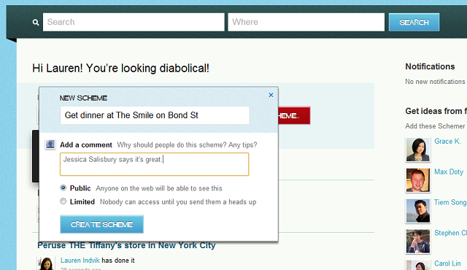Click Max Doty's profile photo
The width and height of the screenshot is (467, 270).
(x=418, y=180)
